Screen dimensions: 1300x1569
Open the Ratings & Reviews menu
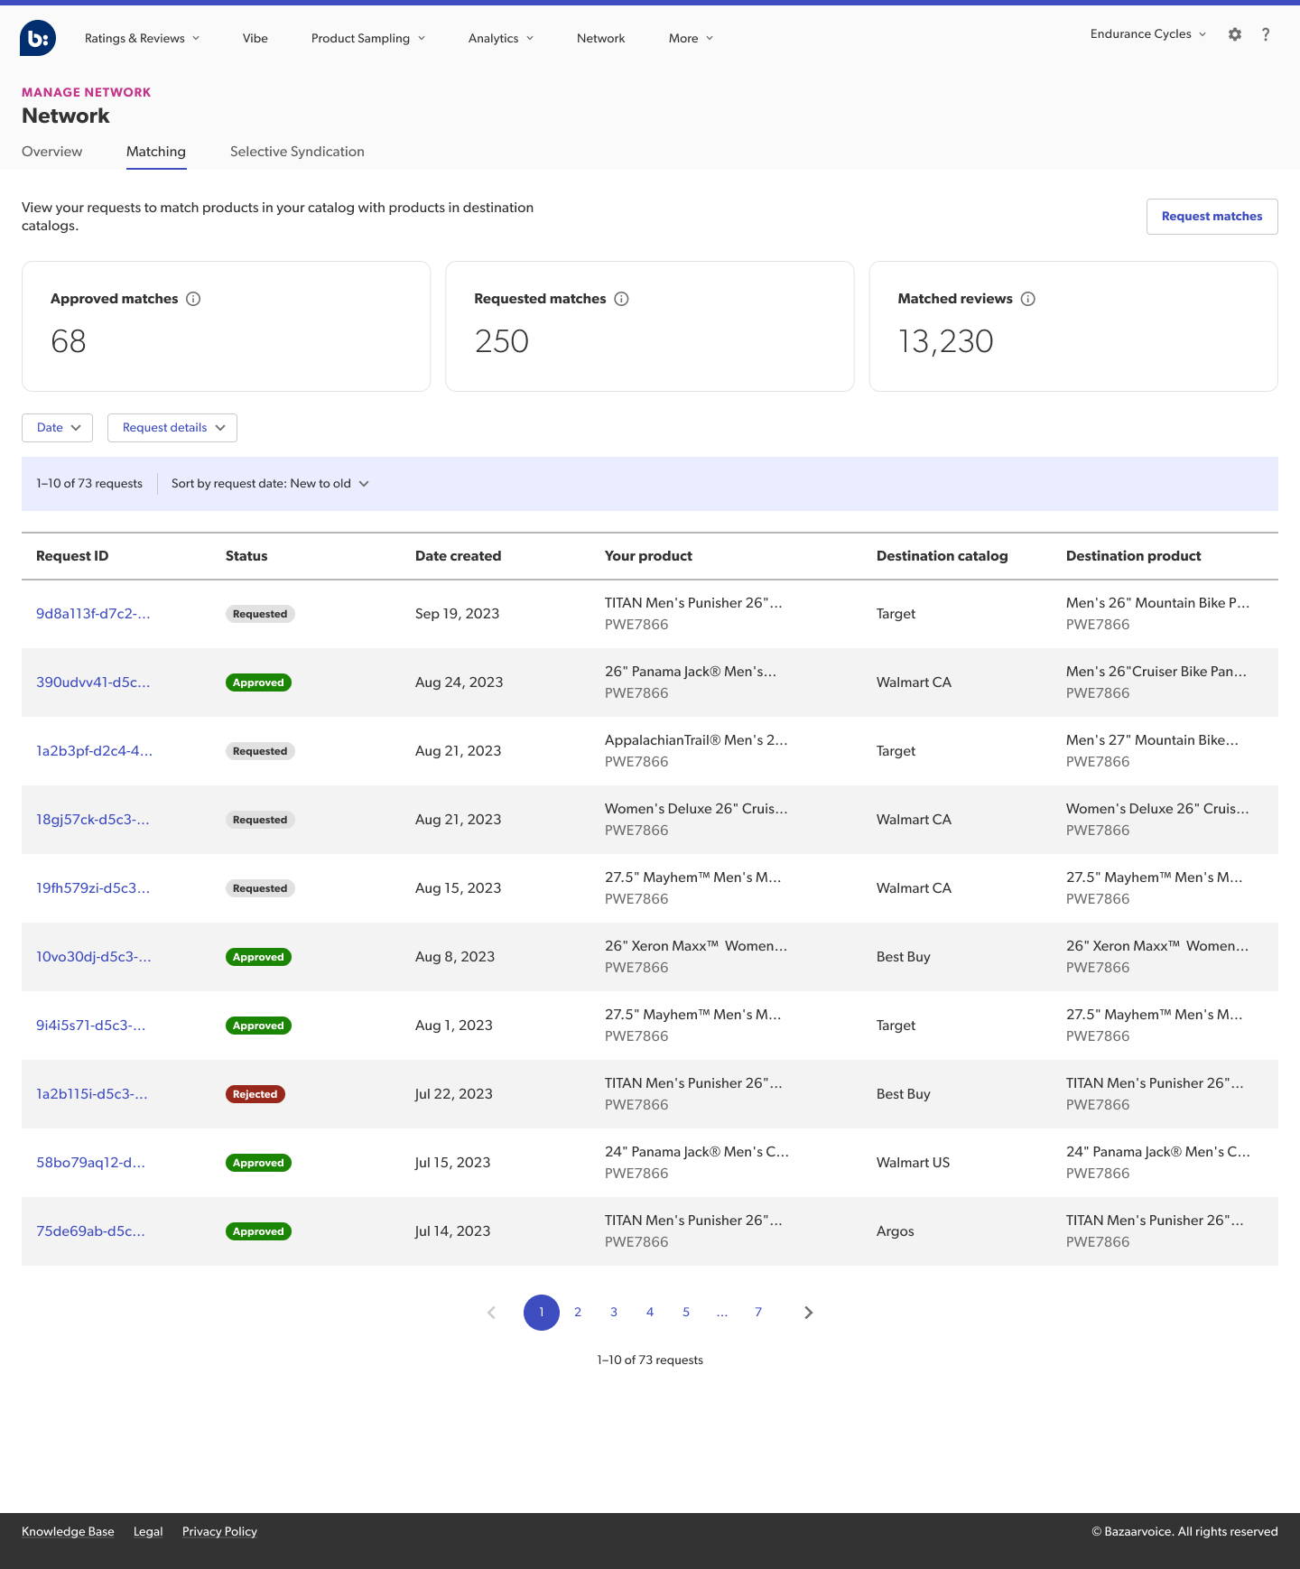click(142, 38)
